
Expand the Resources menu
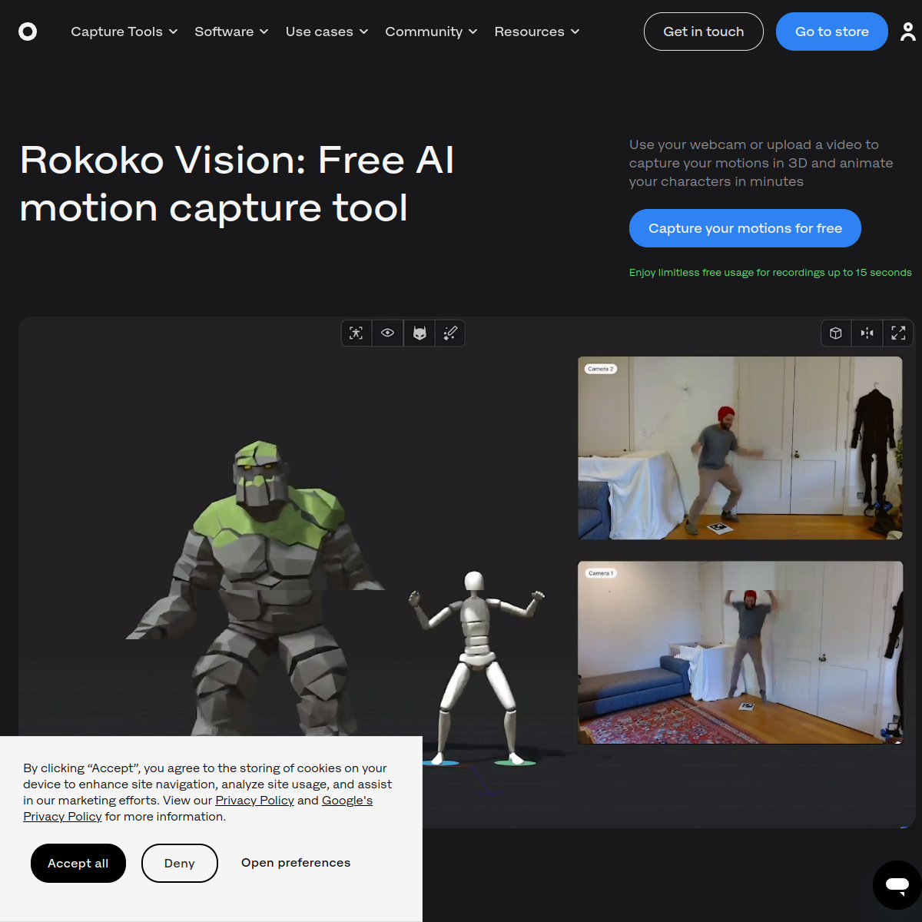click(536, 32)
